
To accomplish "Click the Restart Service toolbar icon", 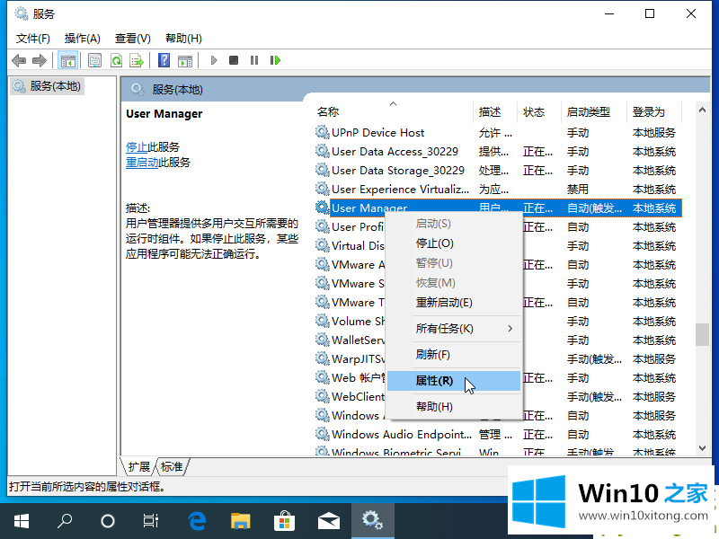I will tap(275, 60).
